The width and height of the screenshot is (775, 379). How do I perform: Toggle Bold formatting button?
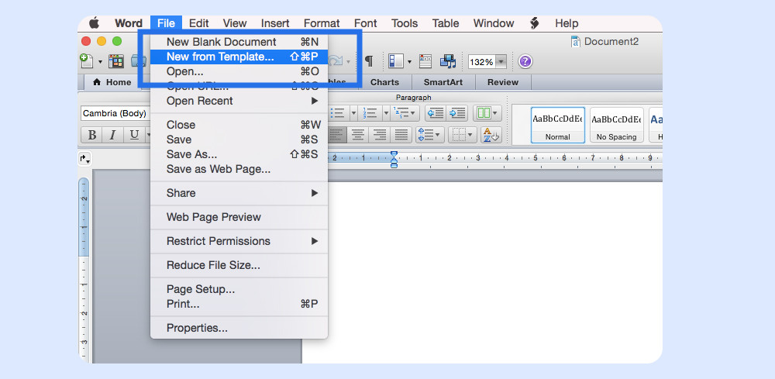(92, 135)
